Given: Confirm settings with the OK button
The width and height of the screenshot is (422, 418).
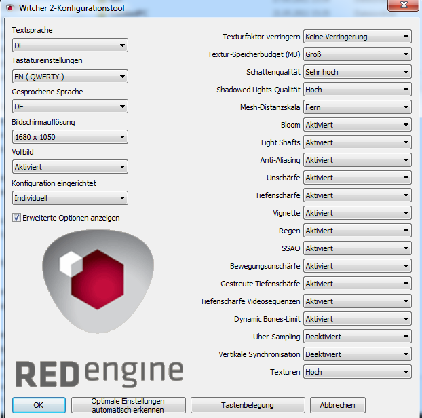Looking at the screenshot, I should pyautogui.click(x=39, y=405).
